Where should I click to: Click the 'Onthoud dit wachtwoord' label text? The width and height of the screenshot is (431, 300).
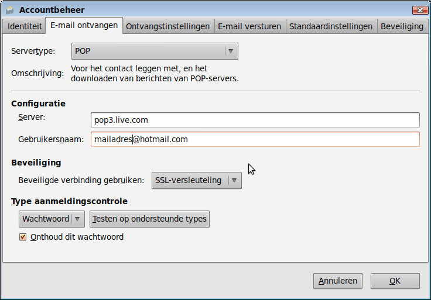click(77, 237)
